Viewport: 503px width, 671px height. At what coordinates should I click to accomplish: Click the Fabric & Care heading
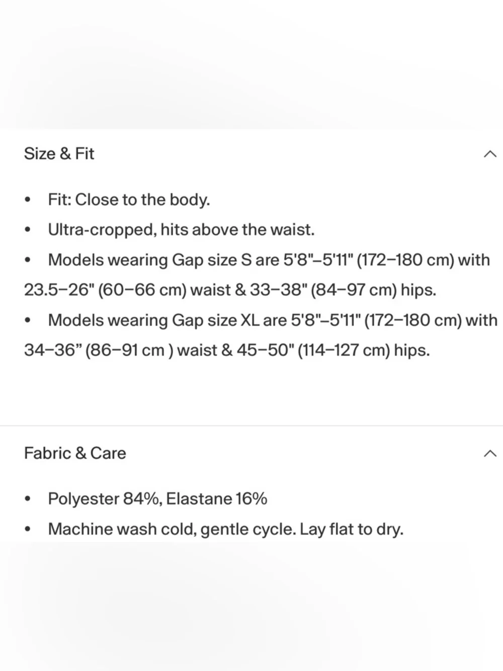[75, 453]
